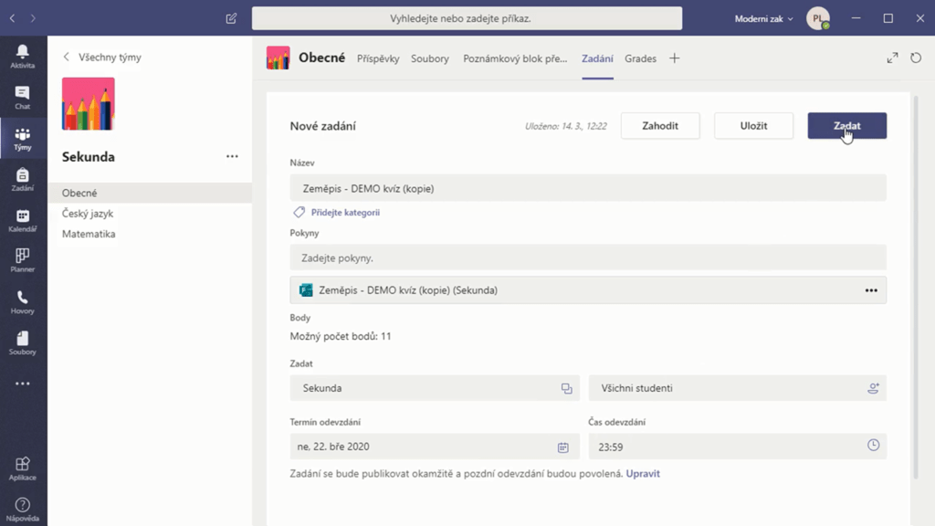
Task: Open Aplikace store icon
Action: pyautogui.click(x=23, y=468)
